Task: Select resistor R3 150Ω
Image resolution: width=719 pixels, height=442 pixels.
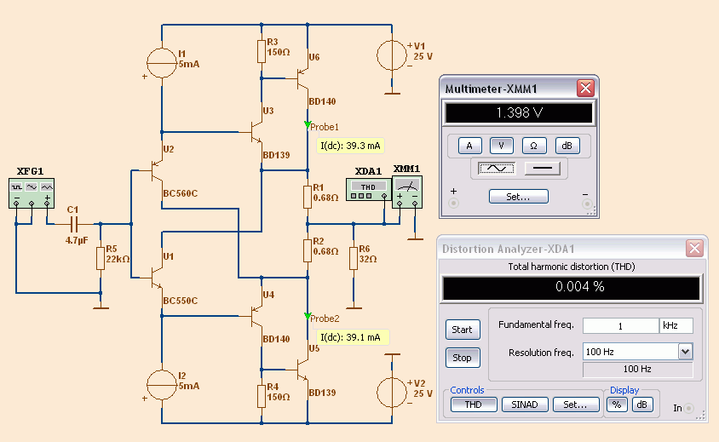Action: [262, 51]
